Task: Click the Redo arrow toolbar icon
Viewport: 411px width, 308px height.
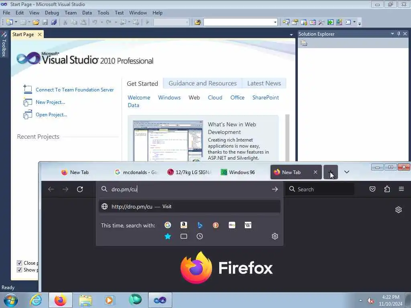Action: tap(109, 22)
